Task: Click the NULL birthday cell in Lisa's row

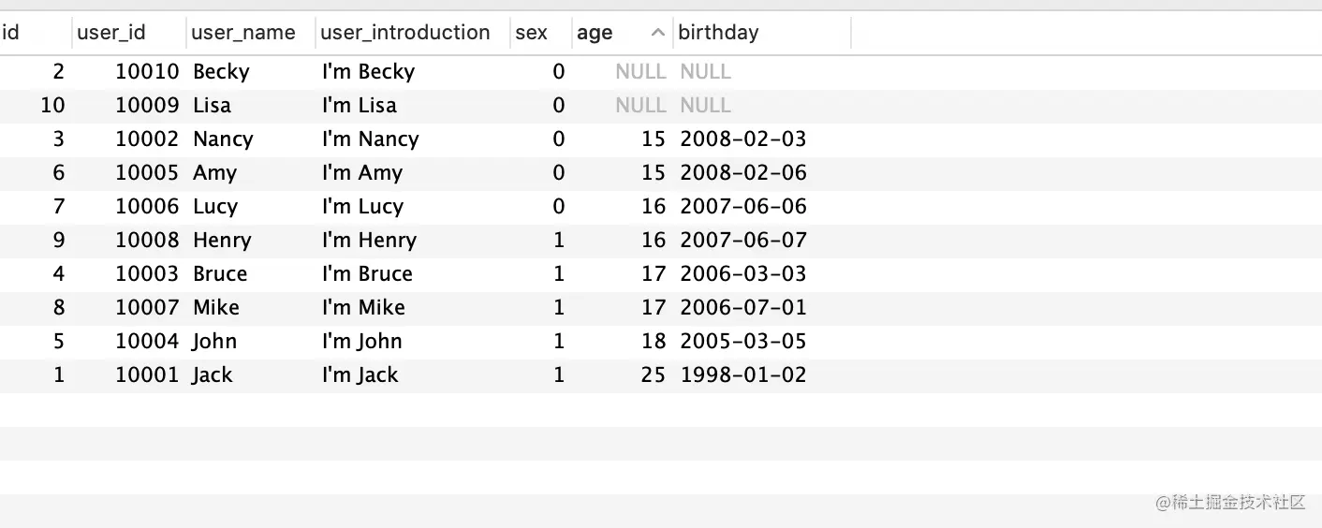Action: pyautogui.click(x=706, y=106)
